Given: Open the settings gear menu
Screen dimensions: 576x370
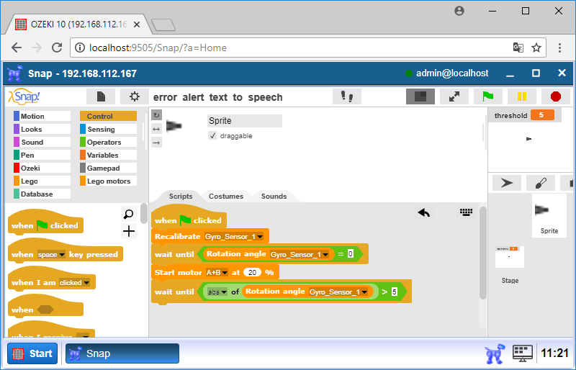Looking at the screenshot, I should coord(135,96).
